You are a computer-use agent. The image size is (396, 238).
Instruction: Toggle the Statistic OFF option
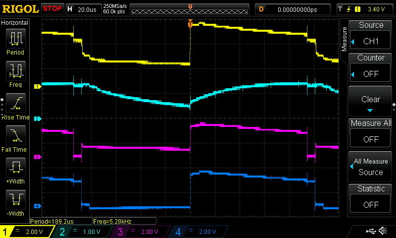pos(370,204)
